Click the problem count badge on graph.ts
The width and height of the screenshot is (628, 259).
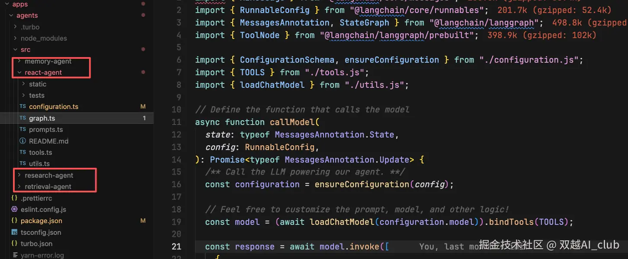pos(144,118)
